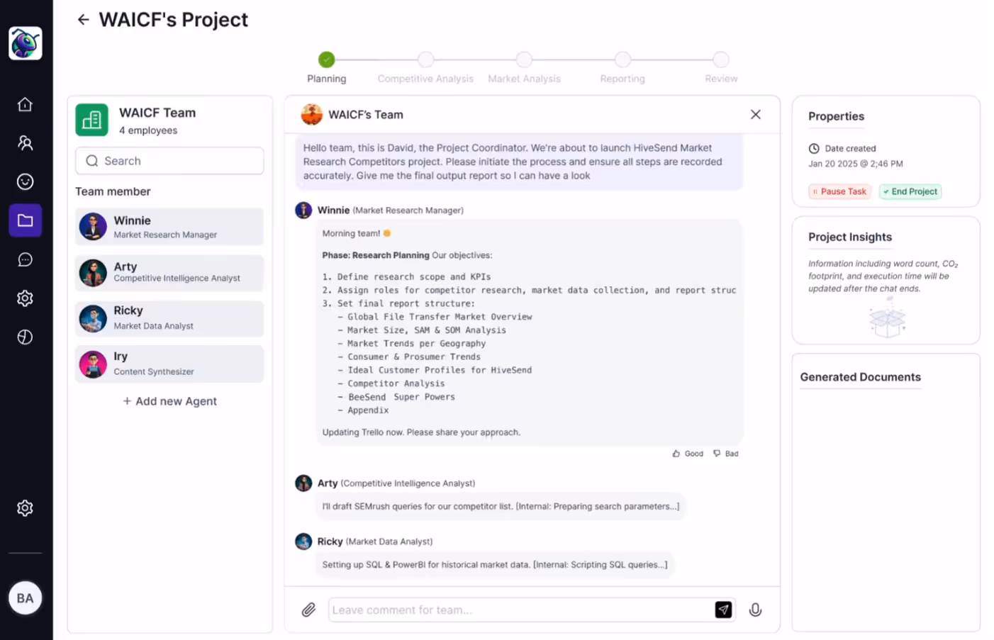The height and width of the screenshot is (640, 994).
Task: Open the upper gear icon in the sidebar
Action: 25,298
